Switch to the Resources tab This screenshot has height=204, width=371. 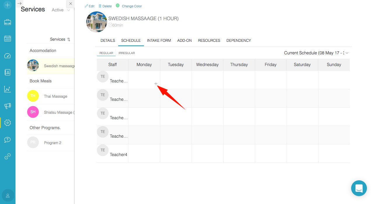coord(209,41)
